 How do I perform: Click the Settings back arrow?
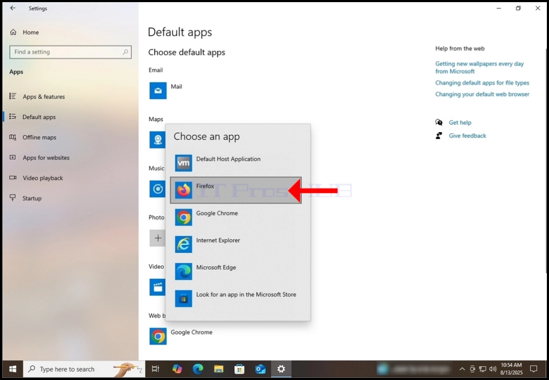[x=13, y=8]
